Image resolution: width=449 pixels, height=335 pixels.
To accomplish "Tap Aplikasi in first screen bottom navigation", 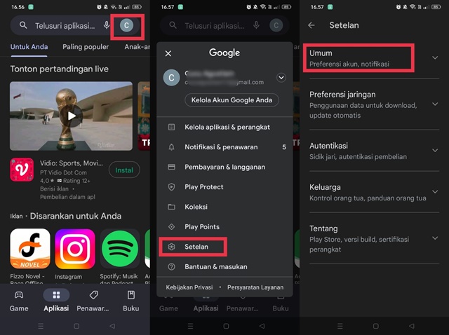I will (x=56, y=301).
